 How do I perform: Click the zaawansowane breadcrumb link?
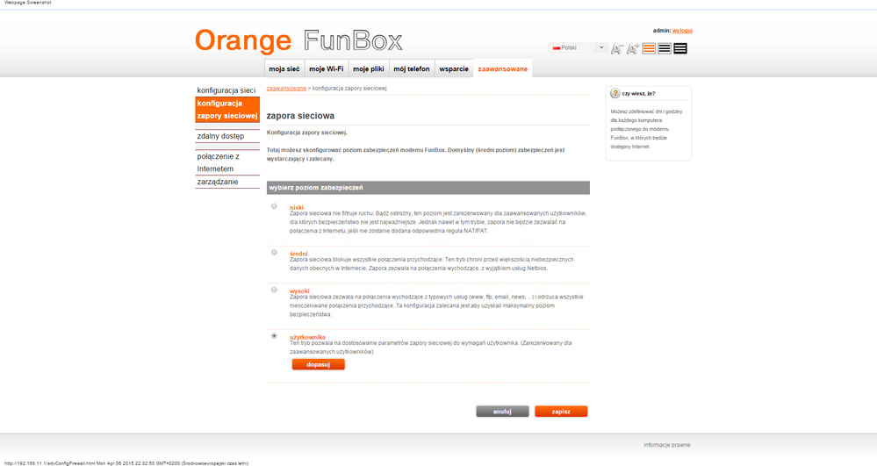[x=286, y=89]
